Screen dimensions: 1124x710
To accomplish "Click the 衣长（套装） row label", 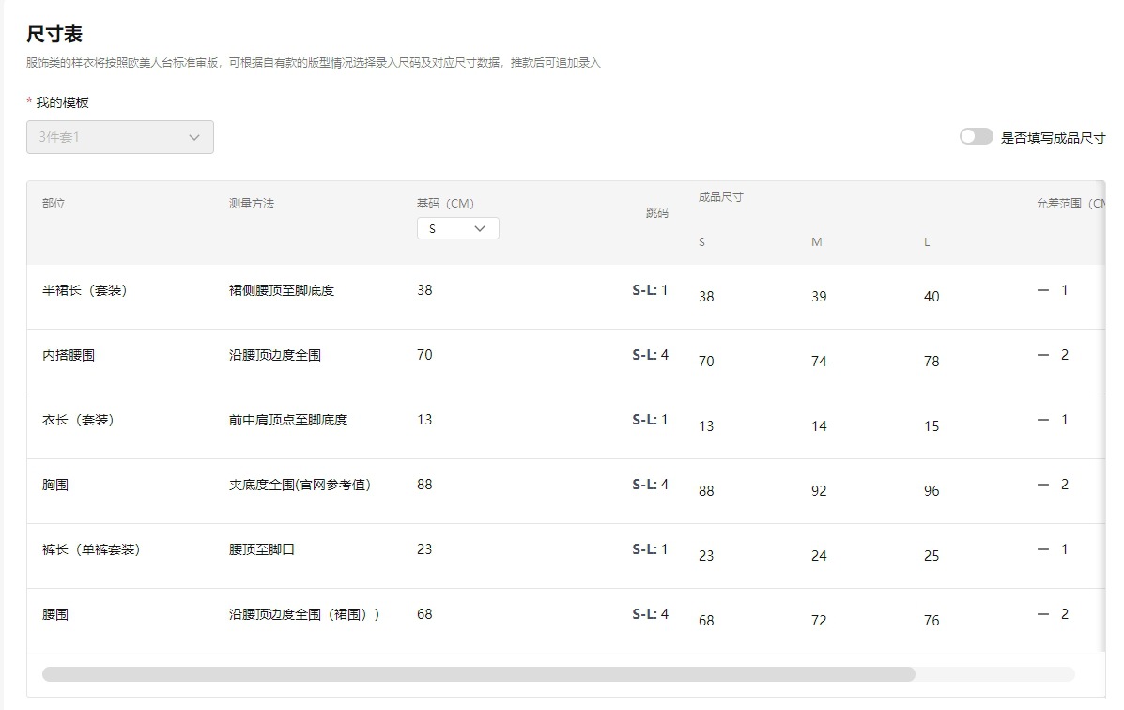I will 78,420.
